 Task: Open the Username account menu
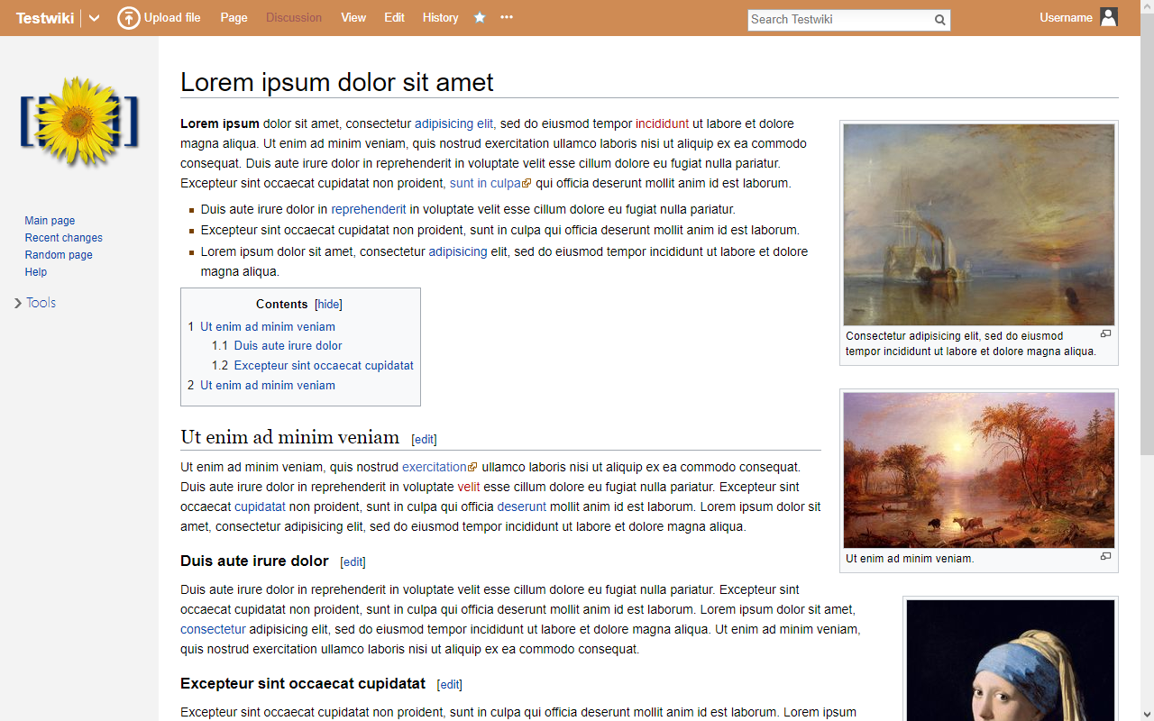(1066, 18)
